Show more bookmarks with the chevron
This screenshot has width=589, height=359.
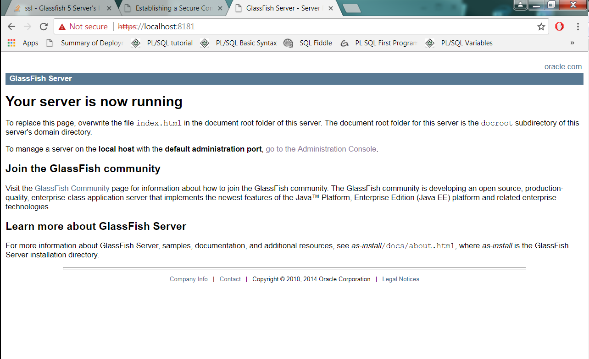pyautogui.click(x=572, y=43)
